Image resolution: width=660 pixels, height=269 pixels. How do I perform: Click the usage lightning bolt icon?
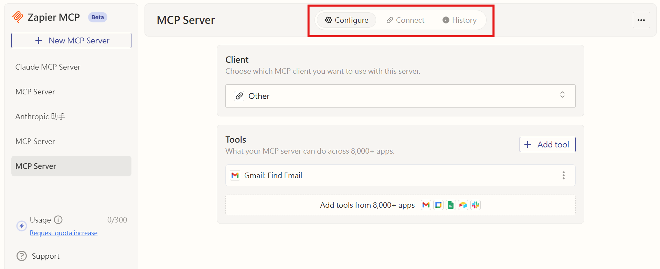(x=22, y=226)
